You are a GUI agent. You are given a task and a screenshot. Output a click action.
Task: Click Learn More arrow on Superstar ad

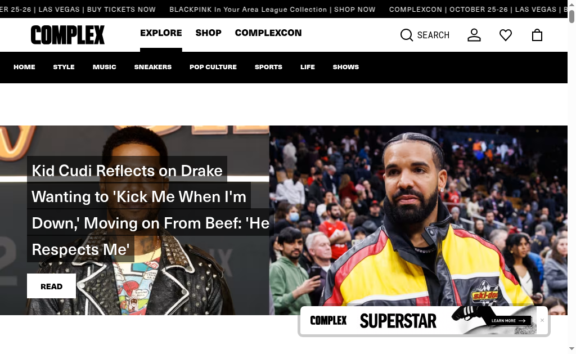(509, 321)
